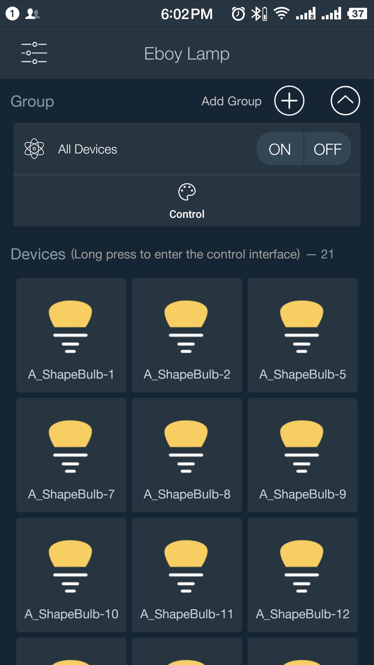The height and width of the screenshot is (665, 374).
Task: Tap the All Devices atom icon
Action: point(34,149)
